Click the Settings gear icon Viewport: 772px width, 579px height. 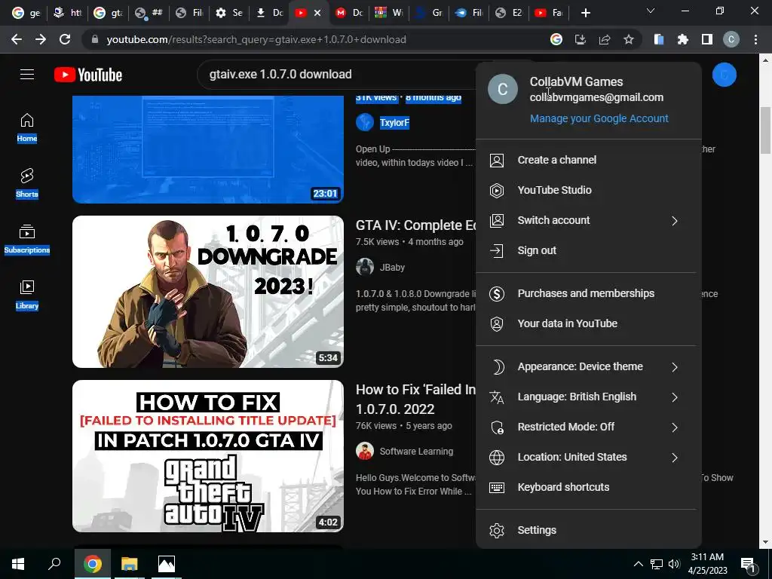coord(497,530)
